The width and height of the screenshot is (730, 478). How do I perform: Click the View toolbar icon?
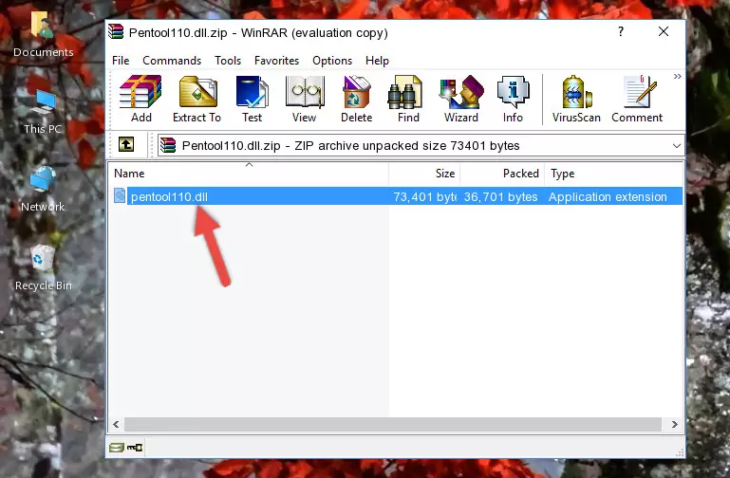pyautogui.click(x=305, y=99)
